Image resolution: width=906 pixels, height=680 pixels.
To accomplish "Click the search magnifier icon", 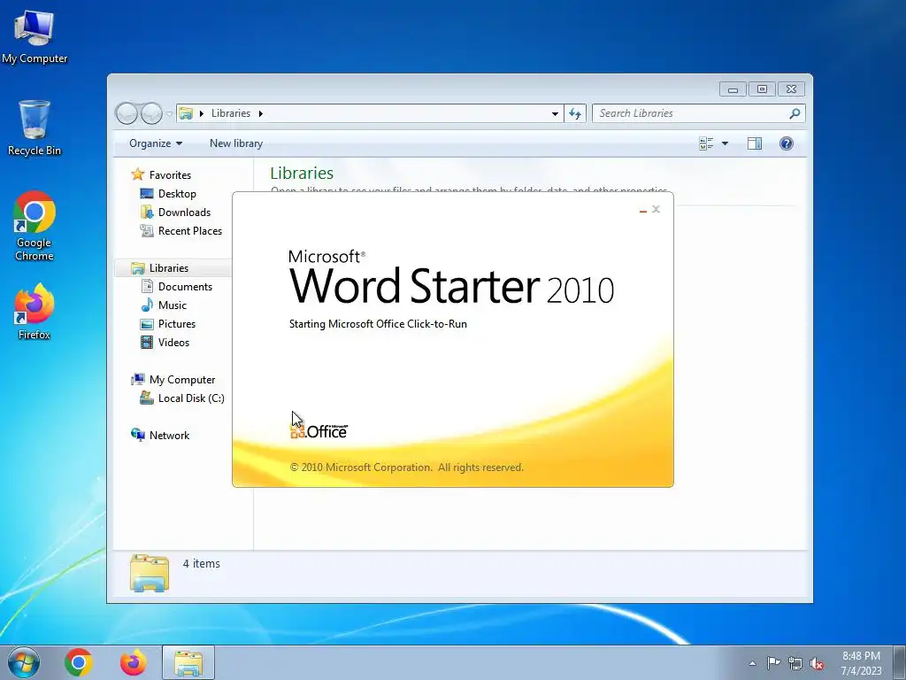I will [x=795, y=113].
